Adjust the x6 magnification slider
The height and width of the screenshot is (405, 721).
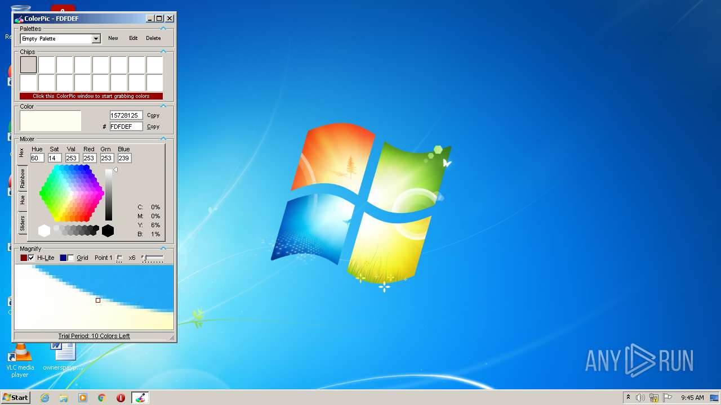(x=152, y=258)
